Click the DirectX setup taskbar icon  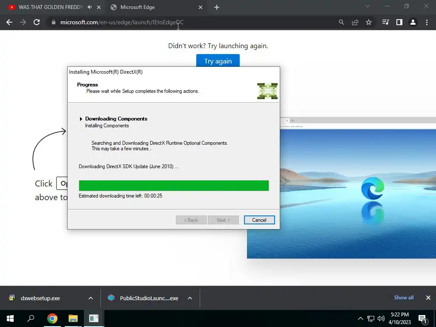93,318
